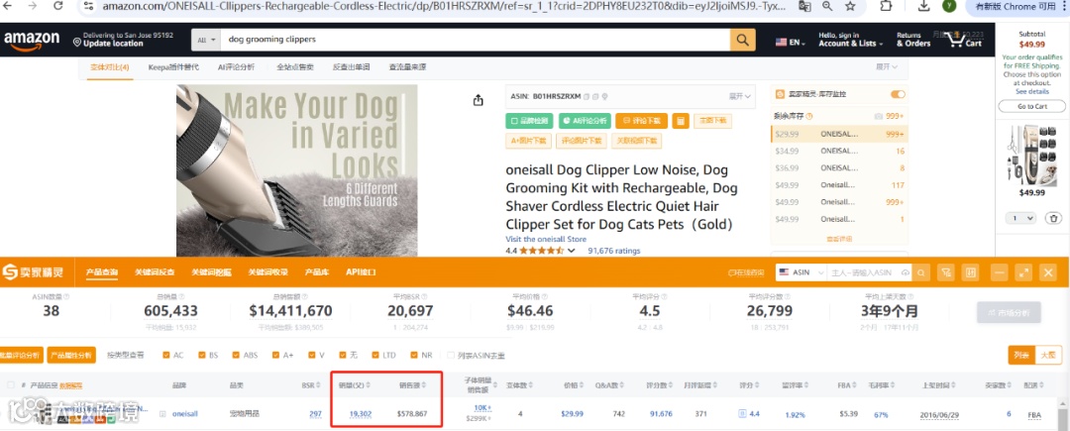Click the columns icon in the orange SellerSprite bar
Image resolution: width=1070 pixels, height=431 pixels.
(970, 272)
